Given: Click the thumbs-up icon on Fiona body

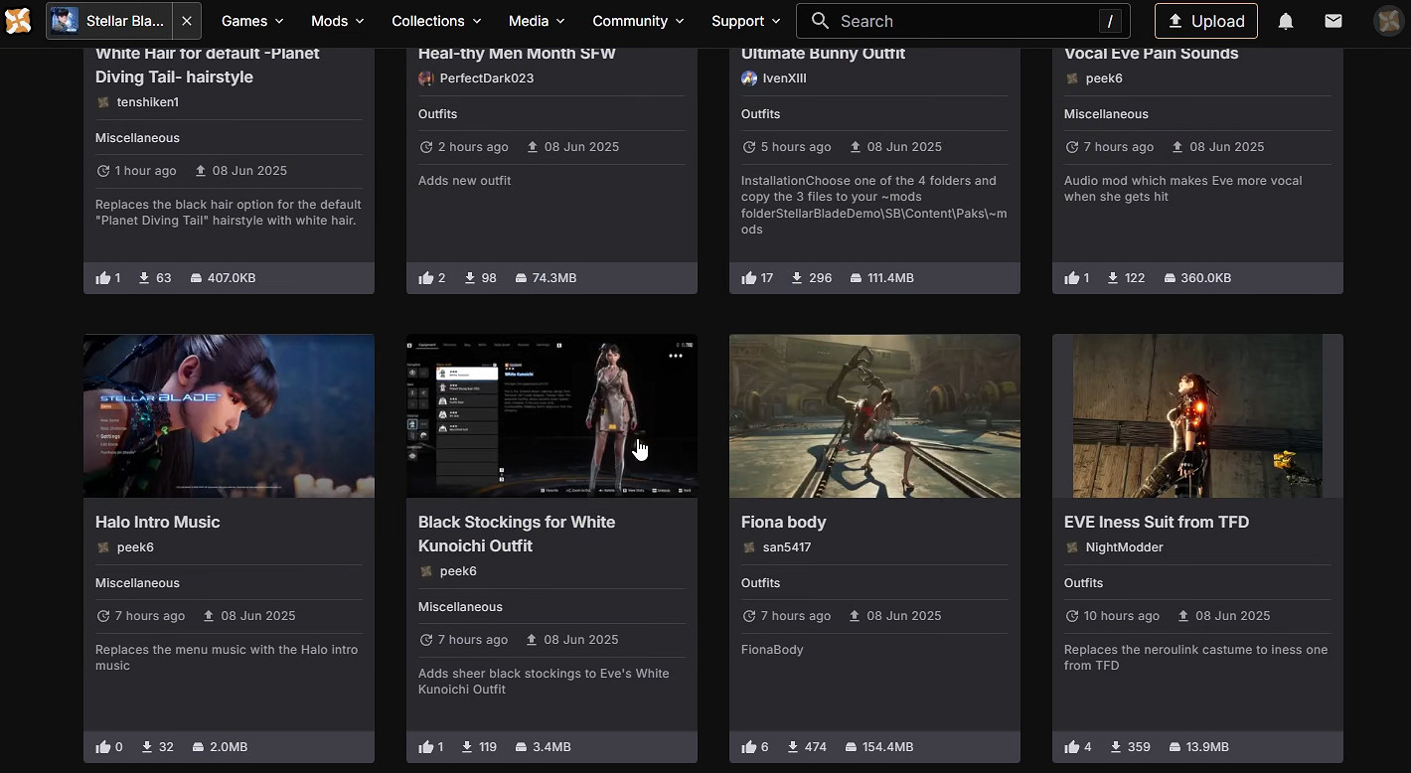Looking at the screenshot, I should tap(749, 747).
